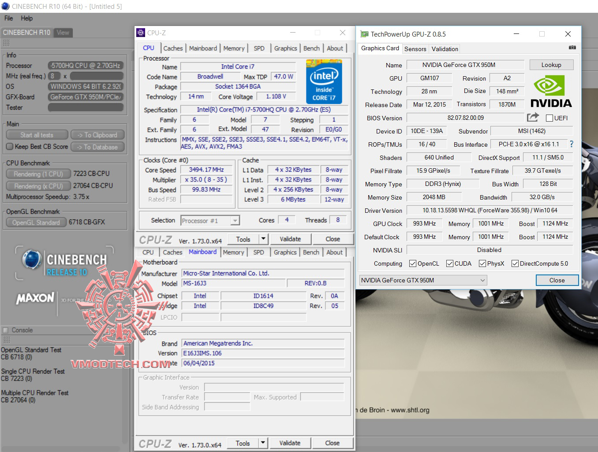The image size is (598, 452).
Task: Click the Tester input field in CINEBENCH
Action: (x=86, y=107)
